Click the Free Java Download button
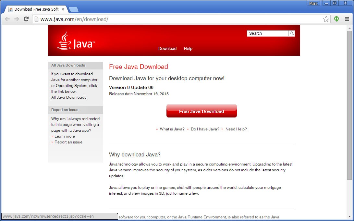This screenshot has height=221, width=354. (x=201, y=111)
